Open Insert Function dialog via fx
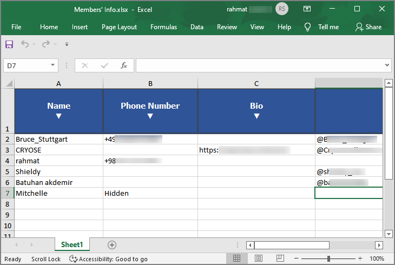Screen dimensions: 395x265 pos(124,65)
